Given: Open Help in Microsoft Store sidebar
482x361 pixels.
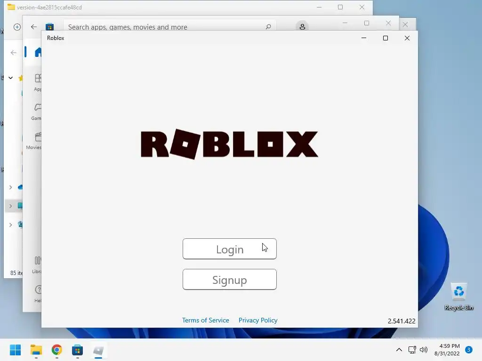Looking at the screenshot, I should 38,294.
